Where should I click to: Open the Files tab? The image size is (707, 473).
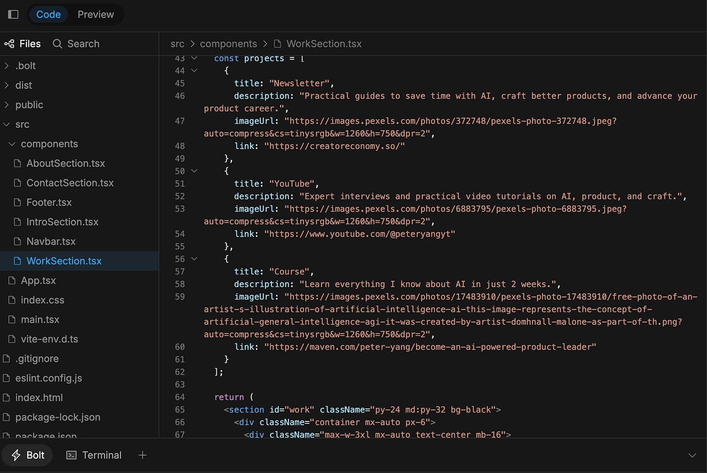(23, 44)
